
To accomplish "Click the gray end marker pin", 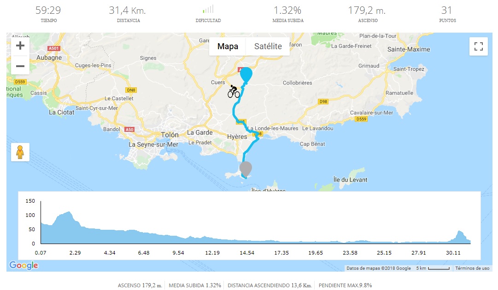I will 246,169.
